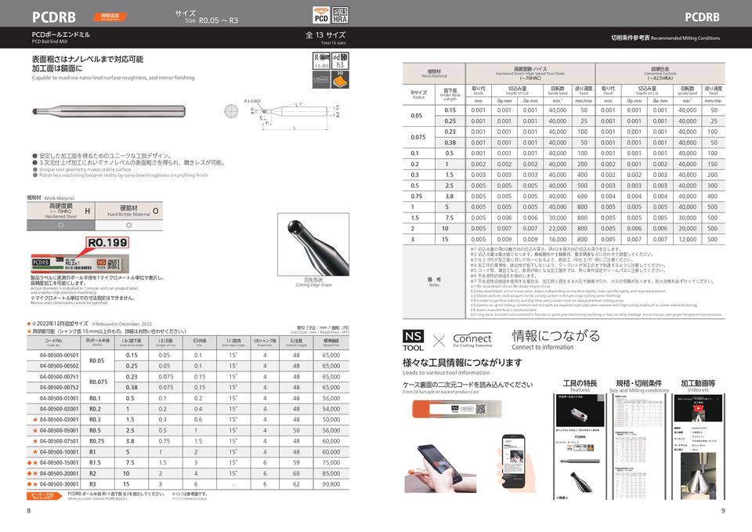Click the PCD diamond material icon
This screenshot has height=532, width=752.
pos(321,15)
